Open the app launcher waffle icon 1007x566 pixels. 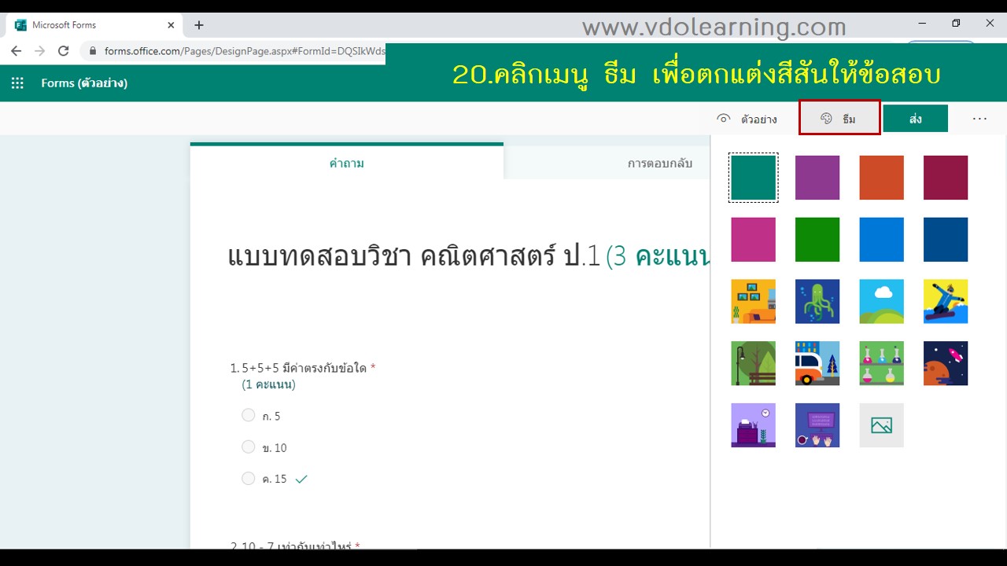point(17,83)
